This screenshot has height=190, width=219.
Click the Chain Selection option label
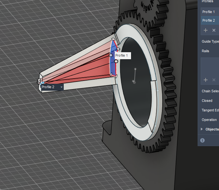pyautogui.click(x=210, y=91)
